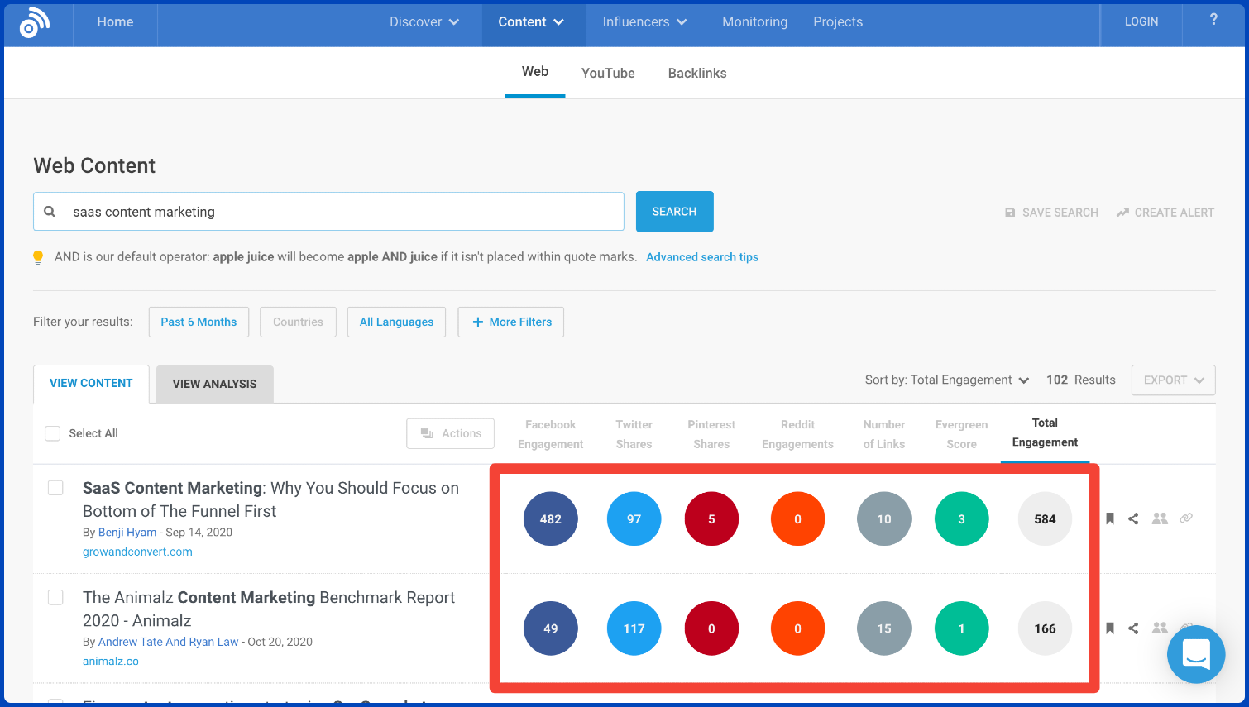This screenshot has width=1249, height=707.
Task: Switch to the Backlinks tab
Action: (697, 73)
